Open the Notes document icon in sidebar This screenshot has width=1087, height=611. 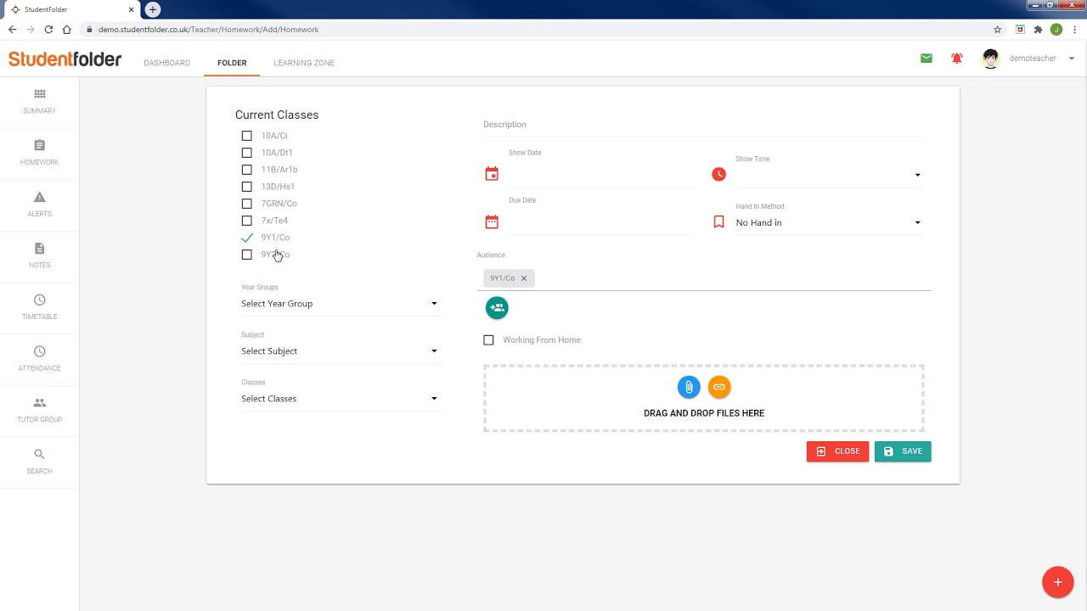click(40, 249)
